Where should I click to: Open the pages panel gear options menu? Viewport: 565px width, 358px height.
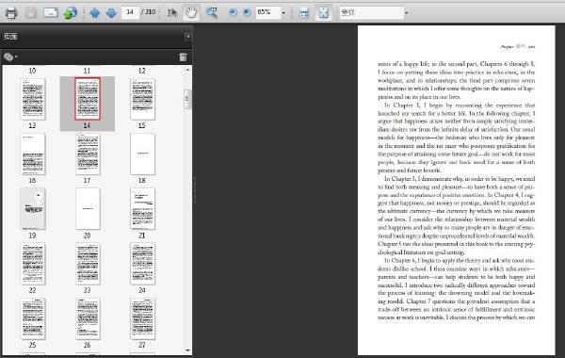[10, 57]
